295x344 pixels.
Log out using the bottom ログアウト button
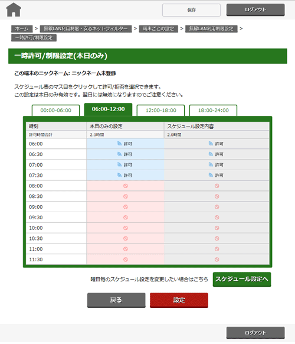pos(255,333)
